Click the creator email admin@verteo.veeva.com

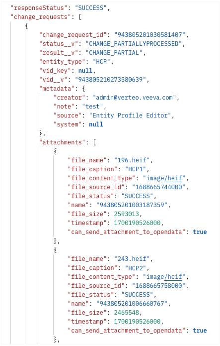(135, 98)
